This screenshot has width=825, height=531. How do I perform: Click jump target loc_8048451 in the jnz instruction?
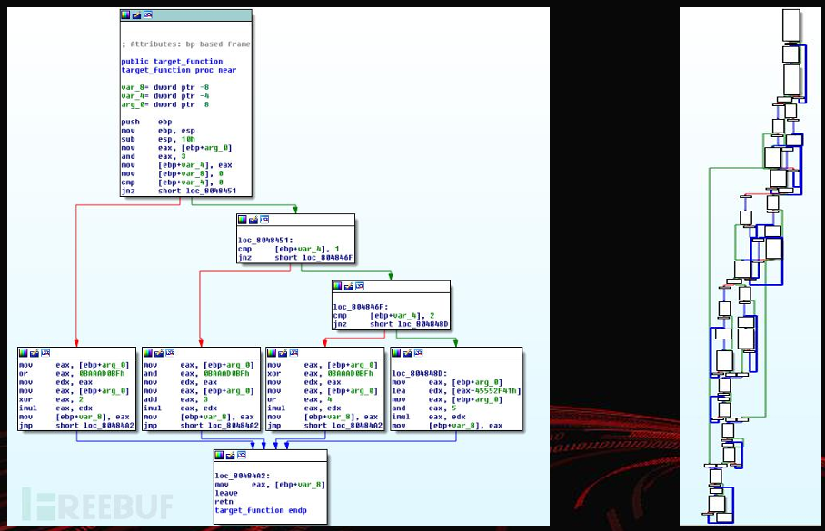[x=212, y=191]
